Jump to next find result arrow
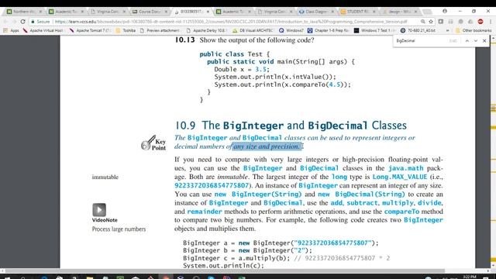This screenshot has width=496, height=279. [475, 41]
